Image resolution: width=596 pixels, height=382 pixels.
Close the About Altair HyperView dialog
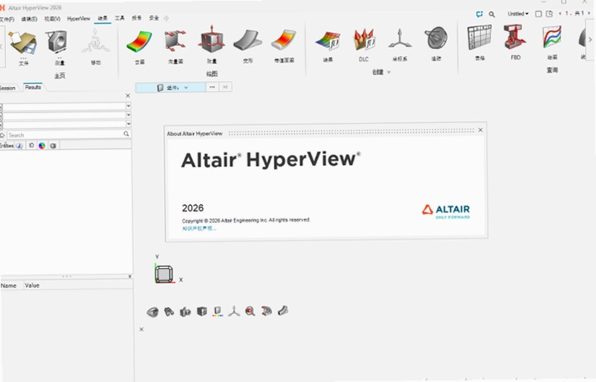pos(480,130)
